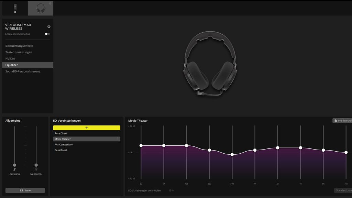Select the headset device thumbnail
This screenshot has height=198, width=352.
point(41,8)
